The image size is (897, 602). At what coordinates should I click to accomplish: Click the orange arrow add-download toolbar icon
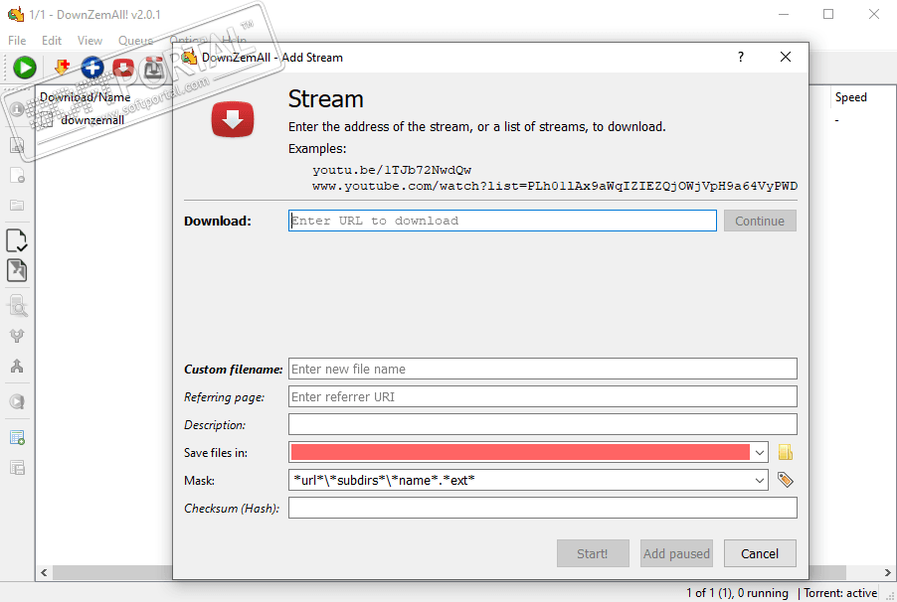point(62,68)
